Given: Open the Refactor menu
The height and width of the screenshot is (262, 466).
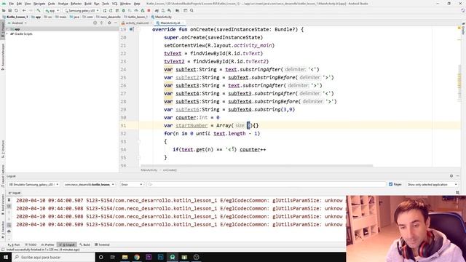Looking at the screenshot, I should pyautogui.click(x=76, y=4).
